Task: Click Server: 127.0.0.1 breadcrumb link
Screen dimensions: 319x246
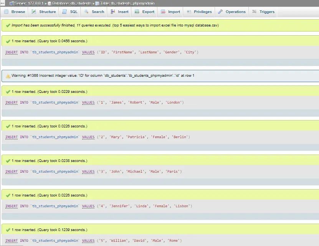Action: pos(29,3)
